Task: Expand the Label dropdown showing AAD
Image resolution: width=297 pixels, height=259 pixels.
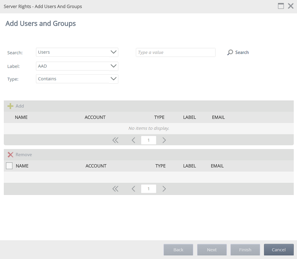Action: point(77,66)
